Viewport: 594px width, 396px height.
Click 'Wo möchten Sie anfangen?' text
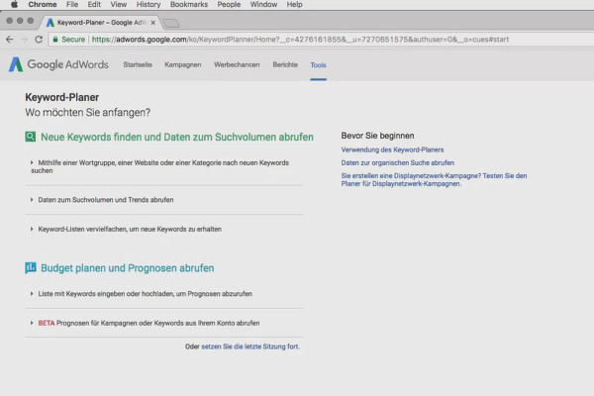(x=87, y=113)
